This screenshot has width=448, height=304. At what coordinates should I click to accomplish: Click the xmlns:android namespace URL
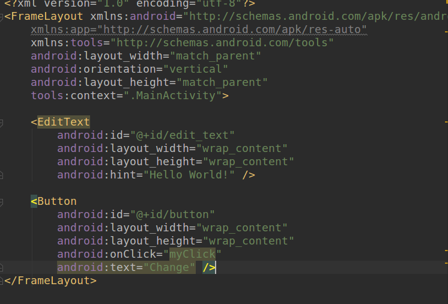tap(315, 16)
